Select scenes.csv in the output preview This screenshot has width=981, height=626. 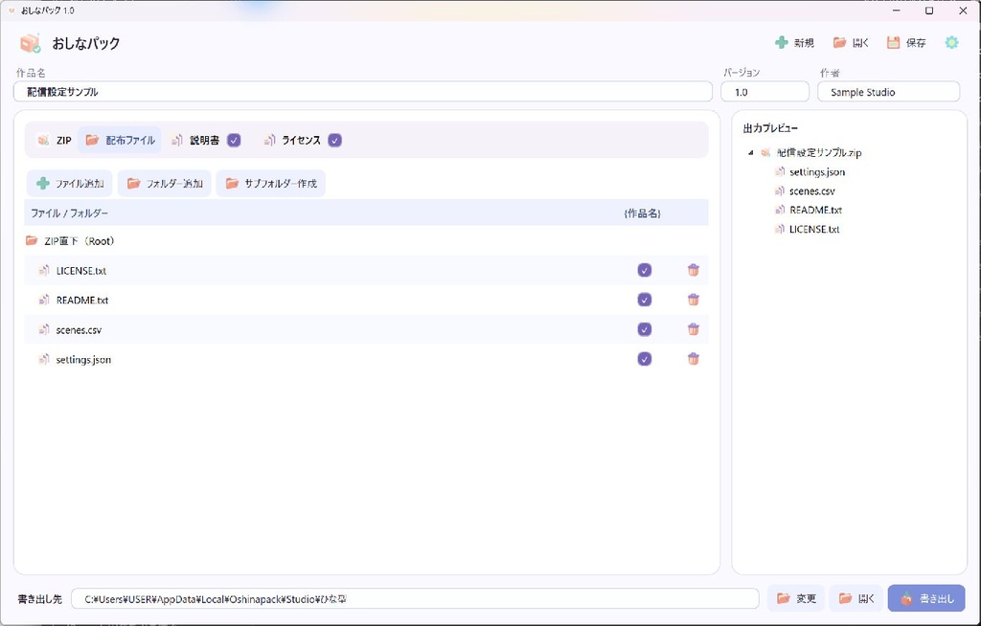tap(812, 191)
